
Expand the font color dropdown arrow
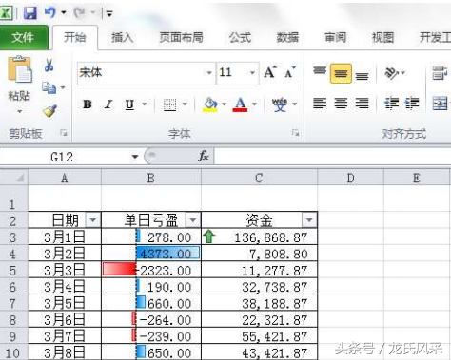tap(254, 104)
